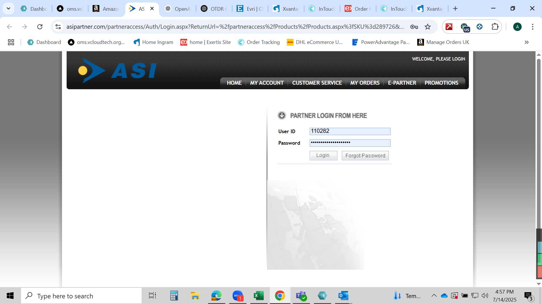Click the globe US extension icon

point(465,27)
